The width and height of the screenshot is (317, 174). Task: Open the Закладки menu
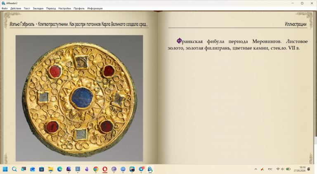pyautogui.click(x=38, y=9)
